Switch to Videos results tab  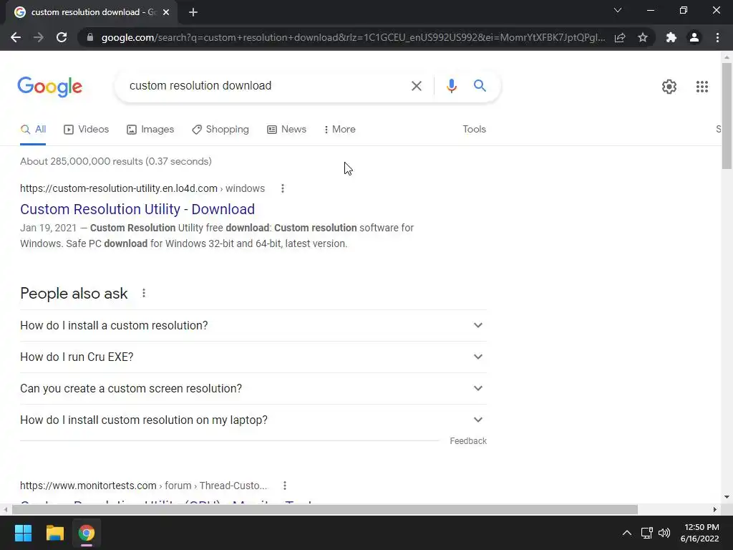pos(87,130)
